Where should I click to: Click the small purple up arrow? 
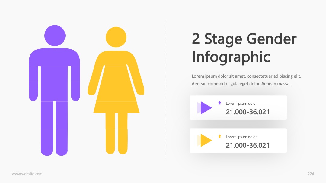[220, 103]
